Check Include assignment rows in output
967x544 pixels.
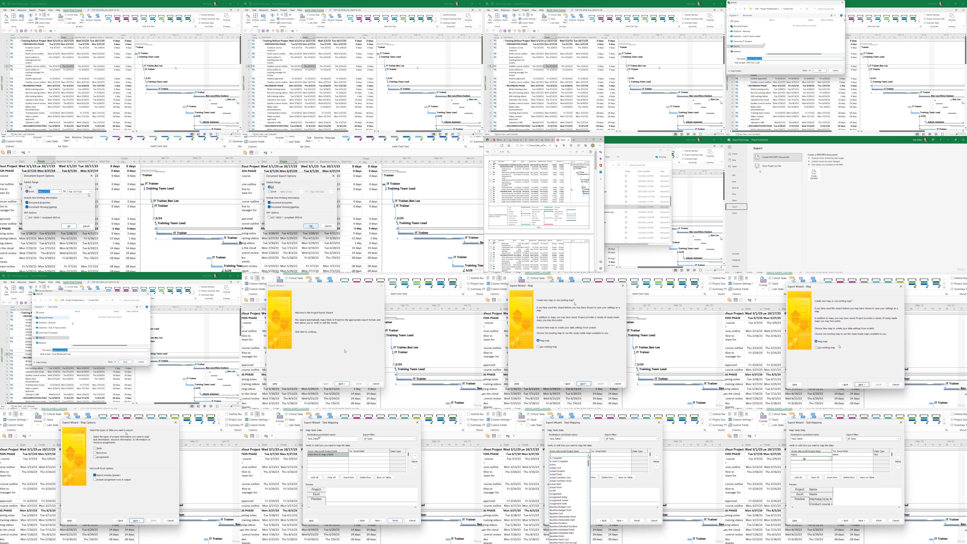point(95,479)
